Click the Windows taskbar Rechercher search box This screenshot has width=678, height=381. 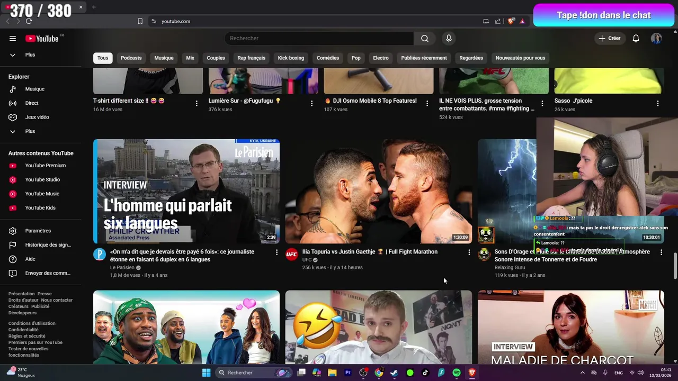[x=253, y=373]
